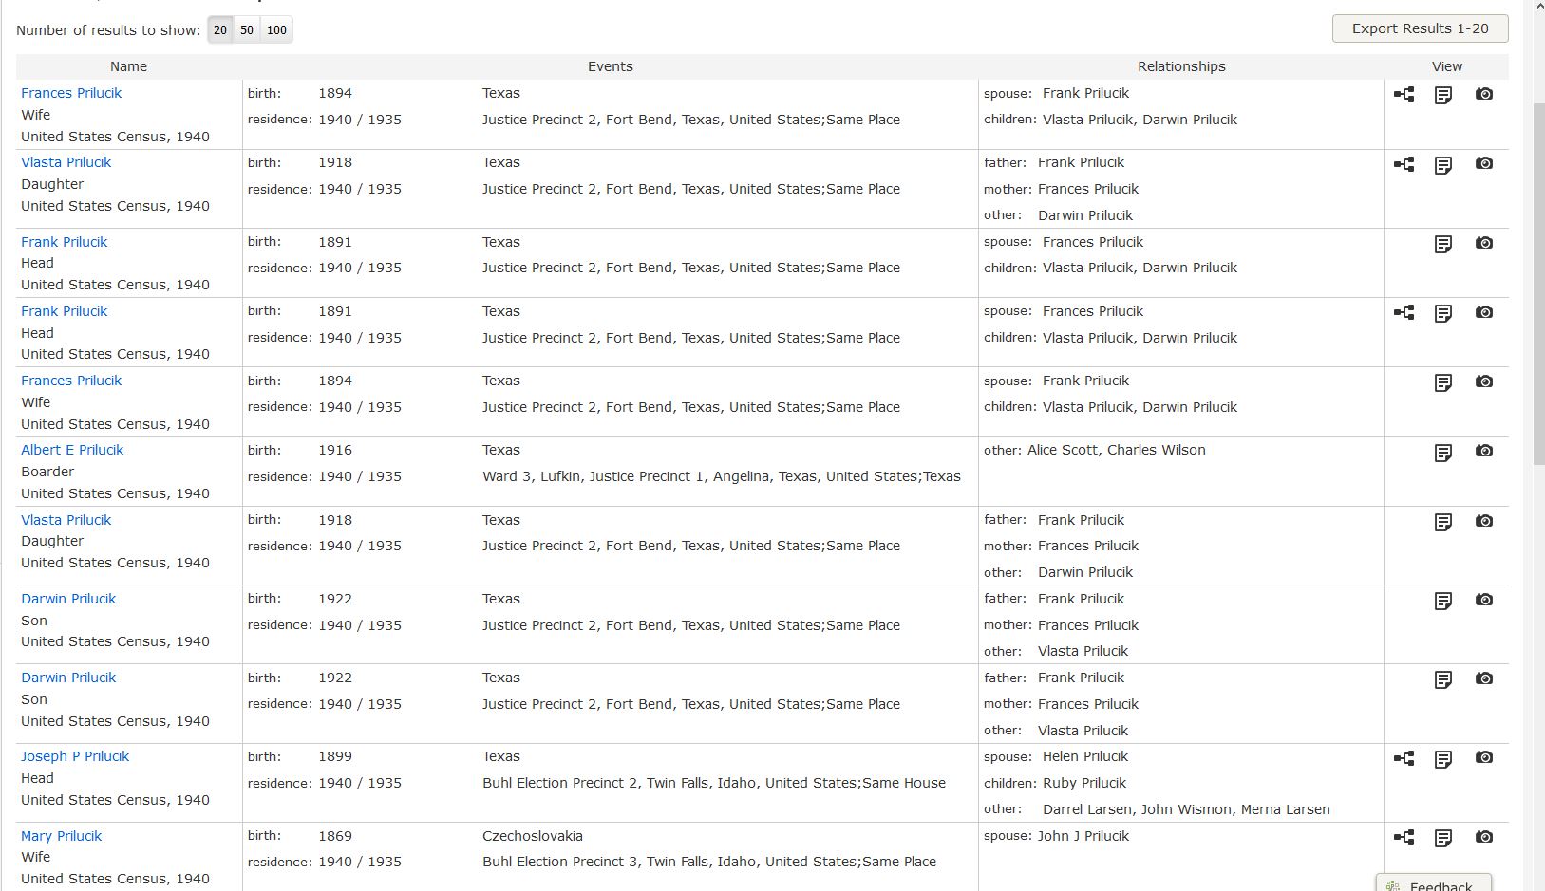Open family tree icon for Vlasta Prilucik

click(x=1404, y=164)
